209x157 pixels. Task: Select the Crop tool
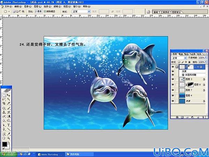[4, 103]
